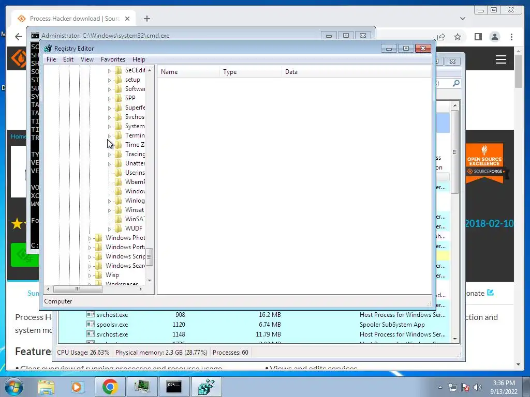Click the CPU Usage status bar entry

pyautogui.click(x=83, y=353)
